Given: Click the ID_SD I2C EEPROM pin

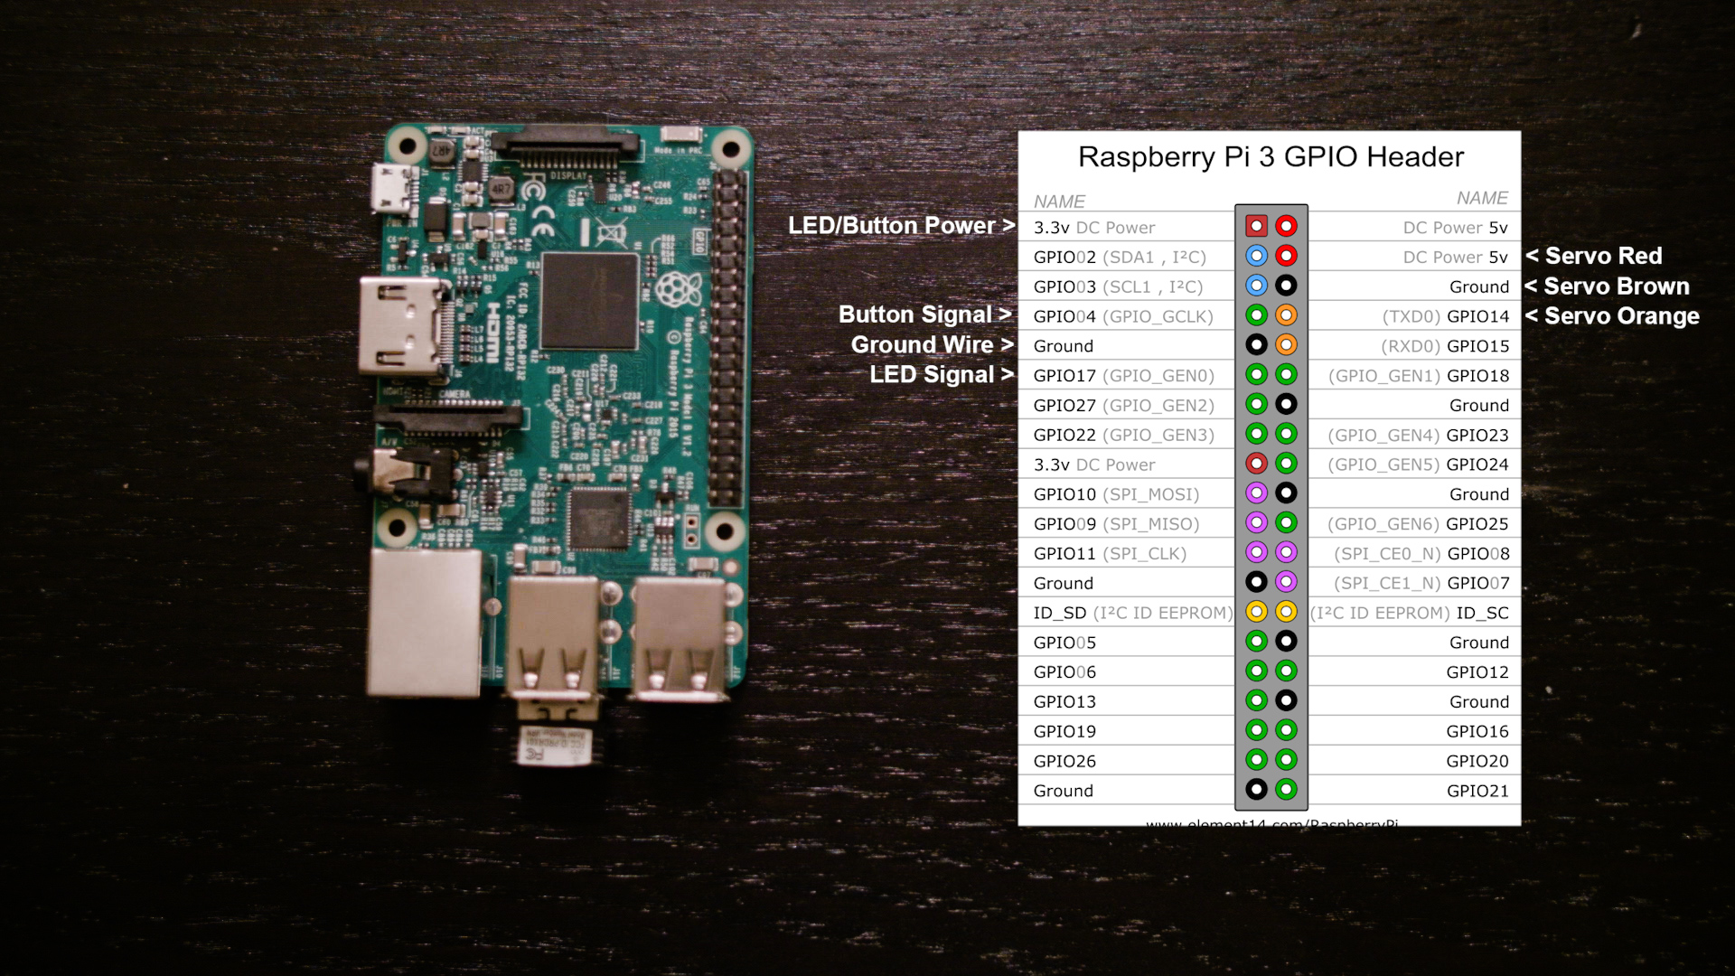Looking at the screenshot, I should point(1252,611).
